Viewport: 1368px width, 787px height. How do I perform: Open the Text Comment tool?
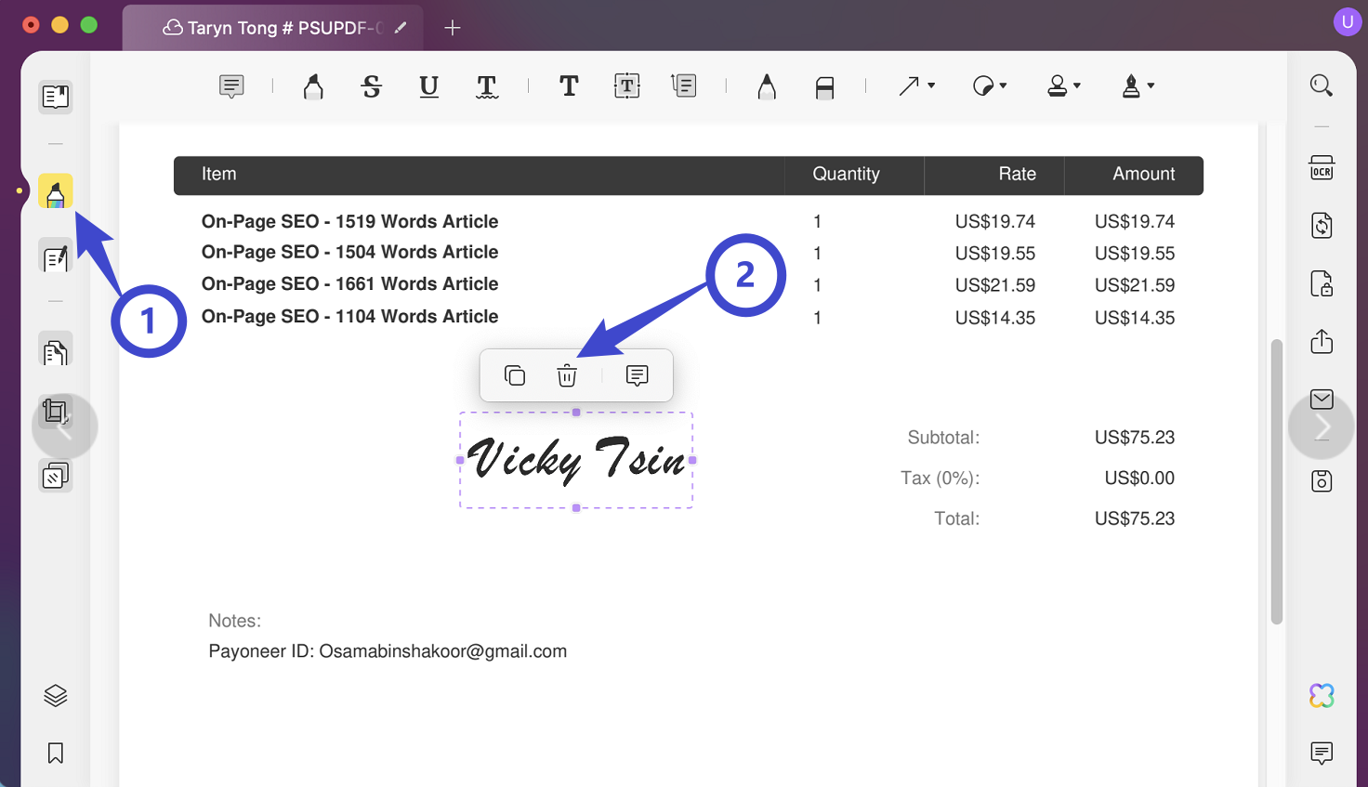(231, 85)
